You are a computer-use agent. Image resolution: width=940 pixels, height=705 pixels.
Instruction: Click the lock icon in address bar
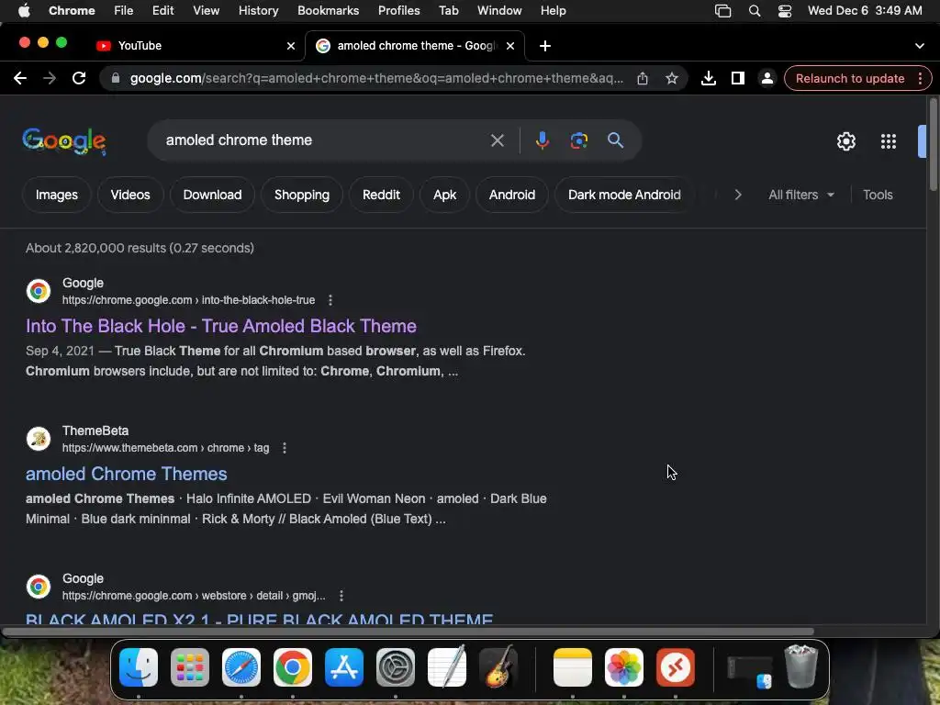click(116, 78)
